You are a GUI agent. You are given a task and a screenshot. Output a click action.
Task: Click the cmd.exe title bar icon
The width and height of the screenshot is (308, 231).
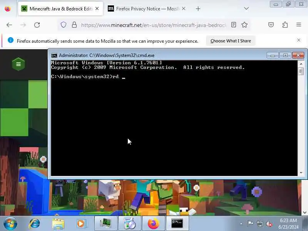click(54, 55)
